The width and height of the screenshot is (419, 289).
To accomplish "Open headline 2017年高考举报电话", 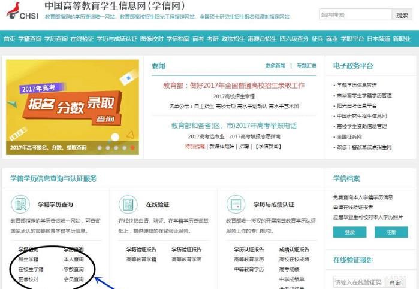I will pos(234,126).
